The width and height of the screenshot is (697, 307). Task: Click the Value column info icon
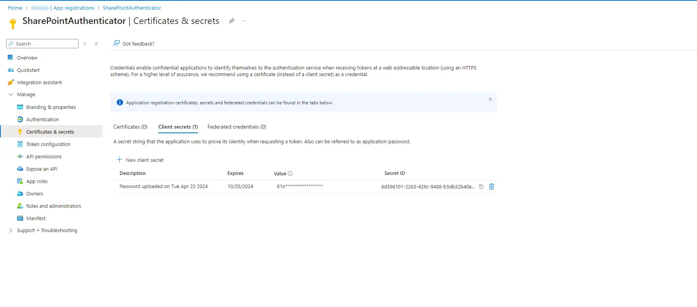pyautogui.click(x=290, y=173)
